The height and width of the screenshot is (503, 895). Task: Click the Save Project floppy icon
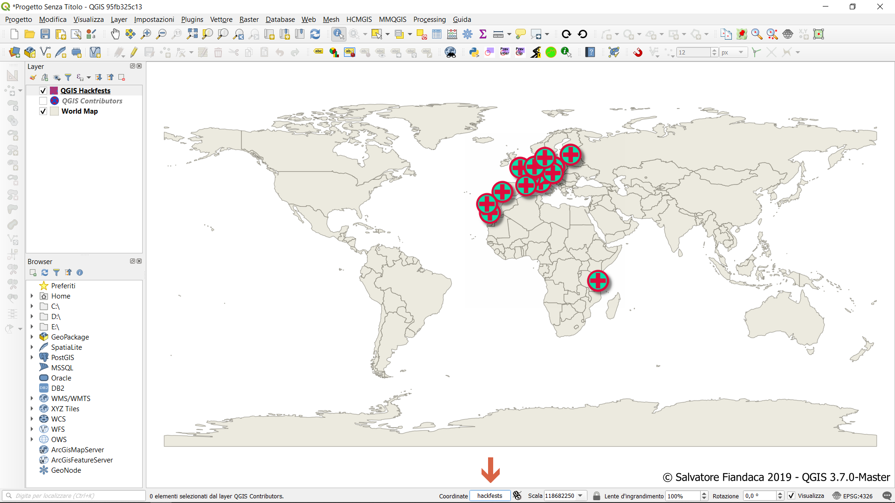pos(45,34)
